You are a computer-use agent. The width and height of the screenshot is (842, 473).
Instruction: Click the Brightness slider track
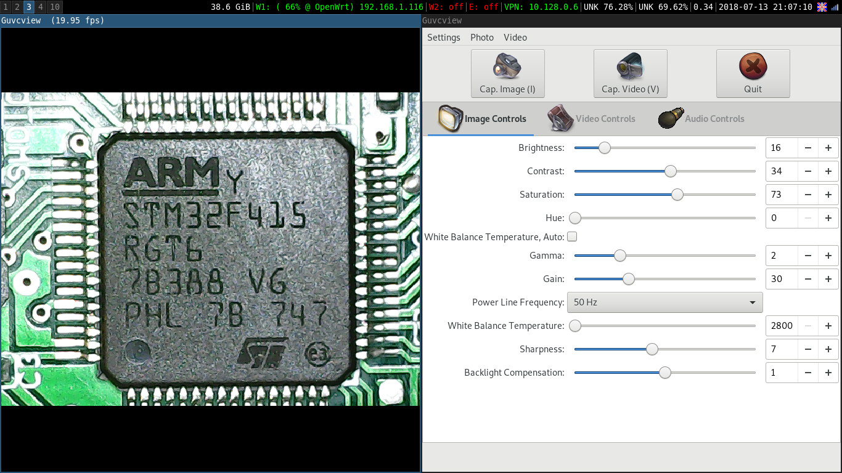[664, 148]
